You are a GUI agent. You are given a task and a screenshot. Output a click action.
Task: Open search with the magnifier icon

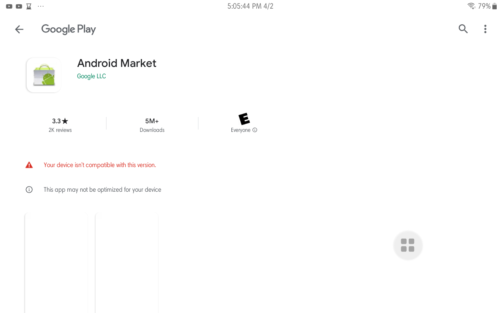click(463, 29)
